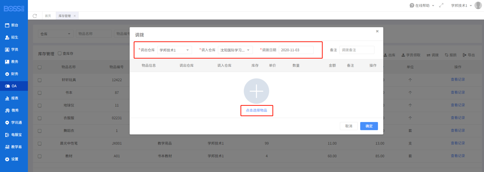Enable the 查库存 checkbox
Screen dimensions: 484x172
60,53
